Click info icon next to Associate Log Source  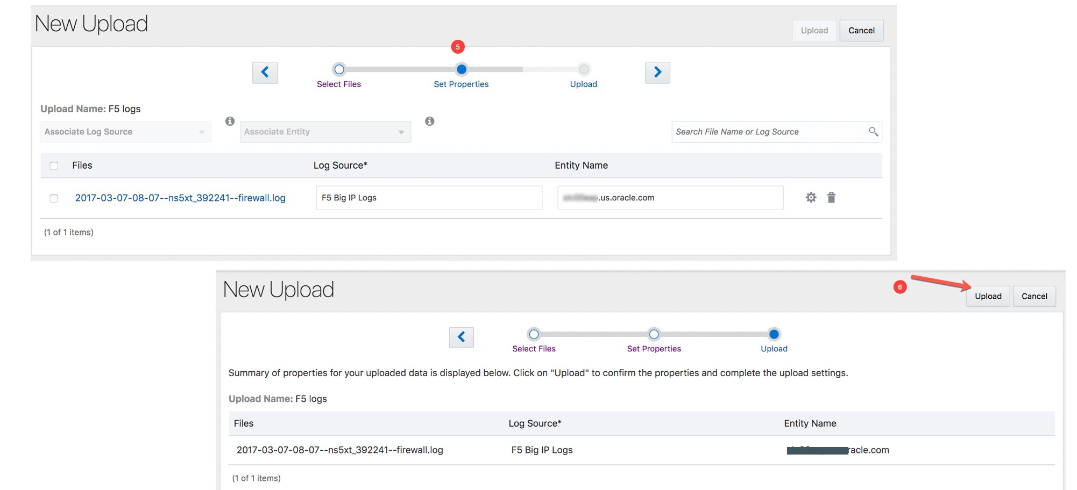[230, 121]
